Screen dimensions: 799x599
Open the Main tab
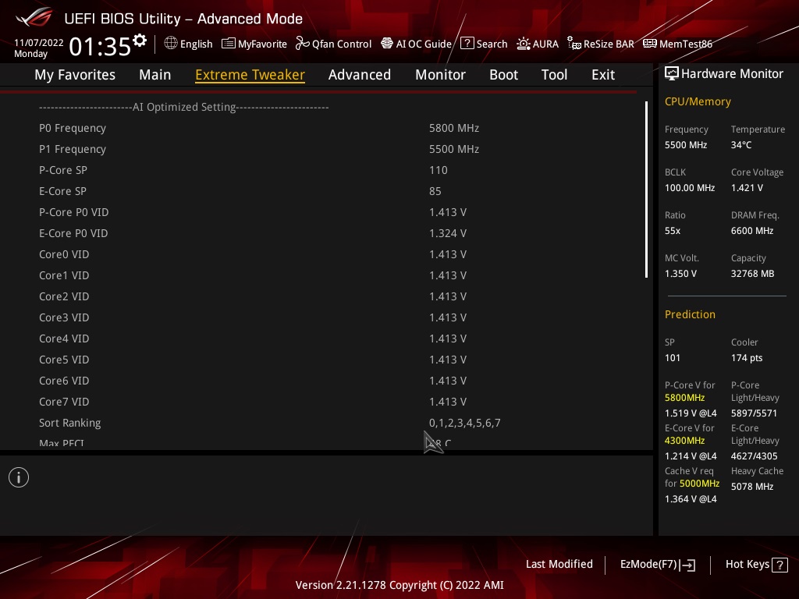[155, 75]
